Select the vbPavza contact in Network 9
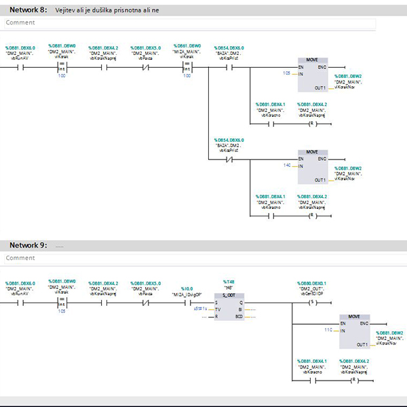This screenshot has height=407, width=407. point(145,303)
